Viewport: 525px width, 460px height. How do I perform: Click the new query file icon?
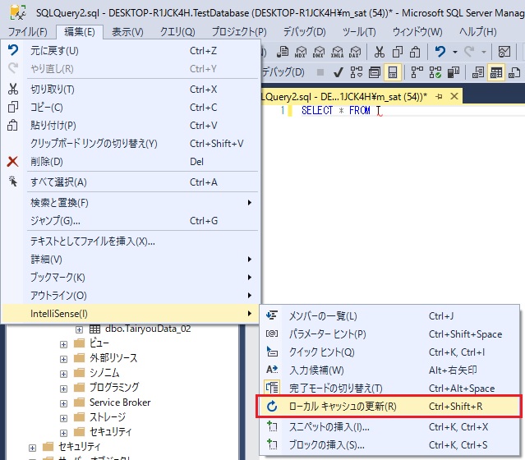(283, 52)
